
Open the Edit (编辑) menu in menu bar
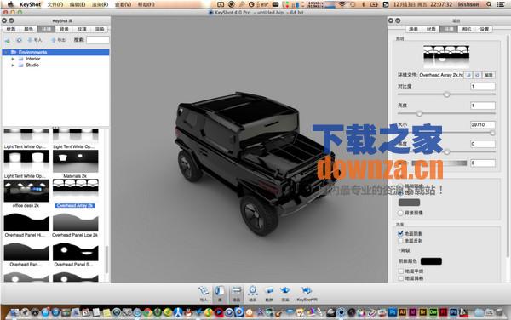click(78, 4)
